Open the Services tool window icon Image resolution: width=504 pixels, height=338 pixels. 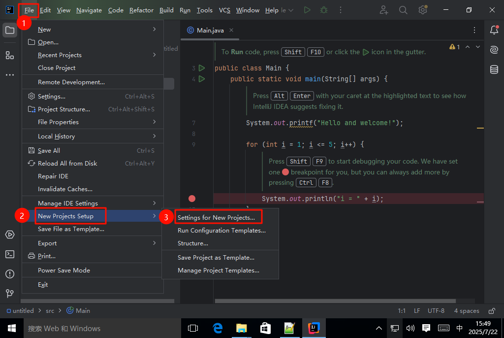click(10, 235)
